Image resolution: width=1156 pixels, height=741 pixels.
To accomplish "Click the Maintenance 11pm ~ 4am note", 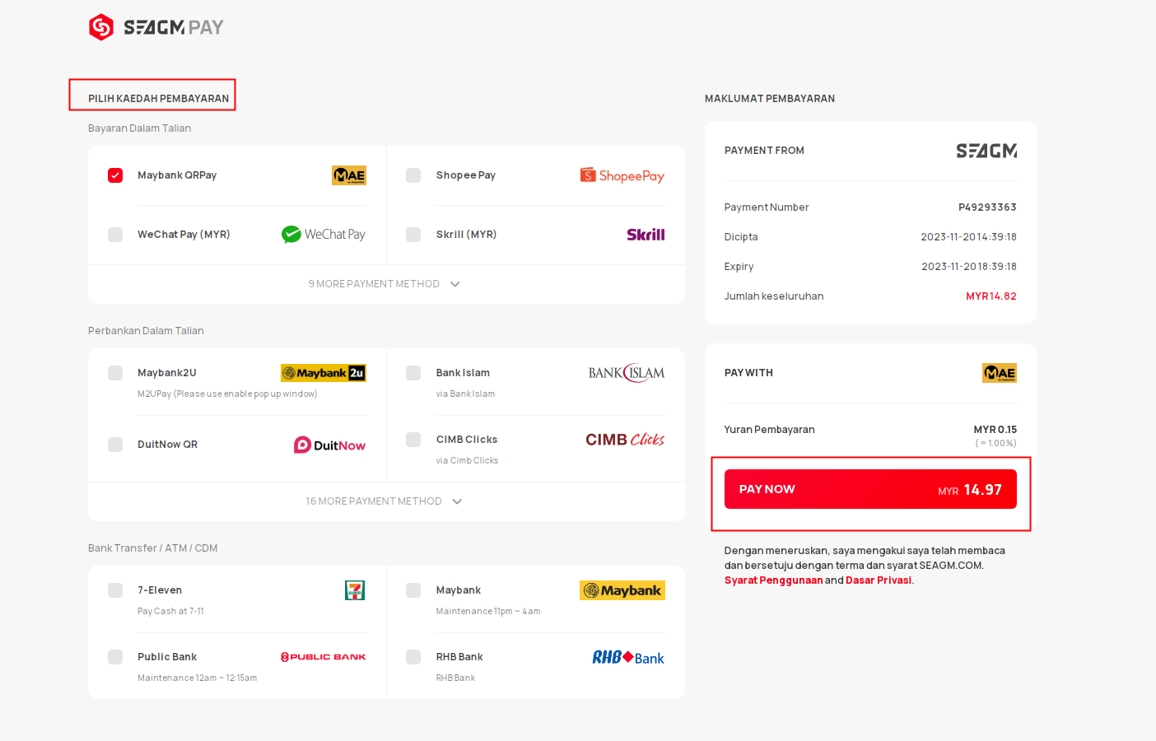I will click(x=488, y=612).
